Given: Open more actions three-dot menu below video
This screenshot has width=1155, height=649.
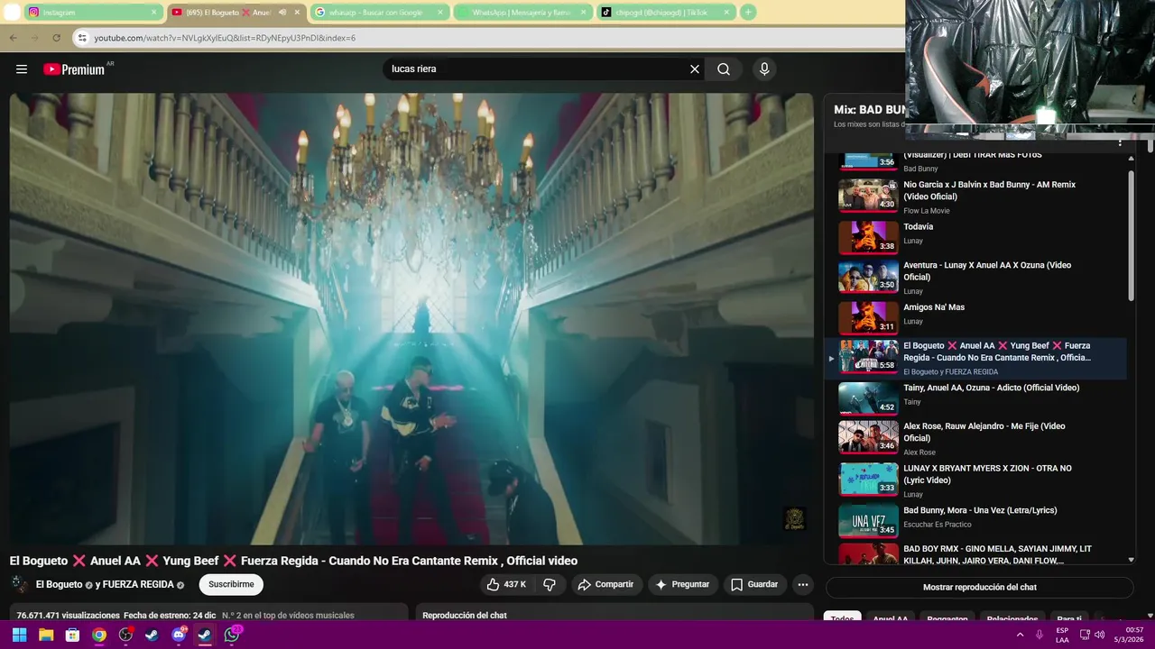Looking at the screenshot, I should [x=803, y=584].
